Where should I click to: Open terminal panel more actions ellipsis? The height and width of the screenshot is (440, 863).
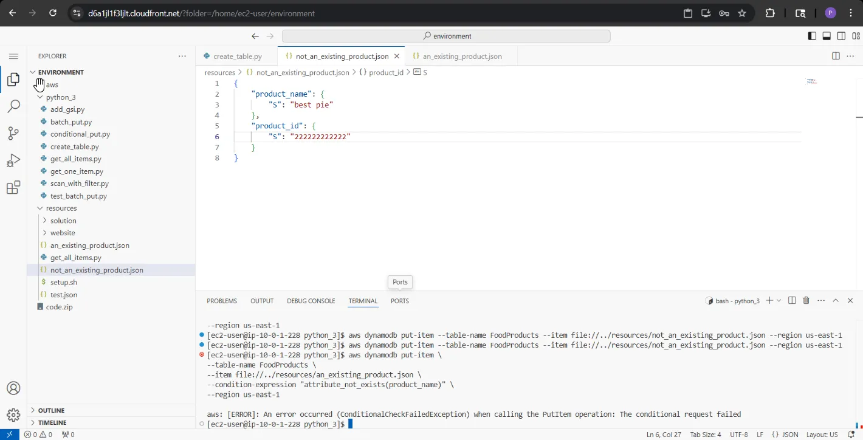821,301
